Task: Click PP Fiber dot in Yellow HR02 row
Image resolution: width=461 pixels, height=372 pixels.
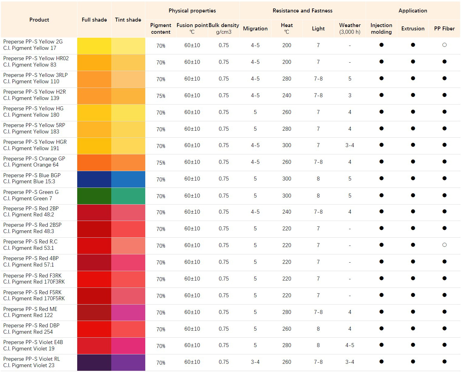Action: (x=444, y=62)
